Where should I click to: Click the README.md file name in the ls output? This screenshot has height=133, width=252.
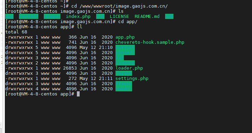[x=147, y=17]
